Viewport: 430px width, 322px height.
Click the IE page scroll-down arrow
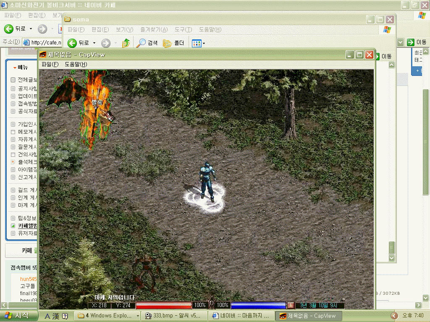click(x=426, y=298)
